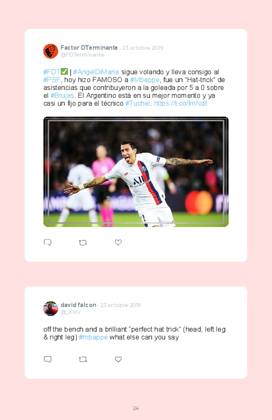
Task: Open the david falcon profile avatar
Action: click(51, 309)
